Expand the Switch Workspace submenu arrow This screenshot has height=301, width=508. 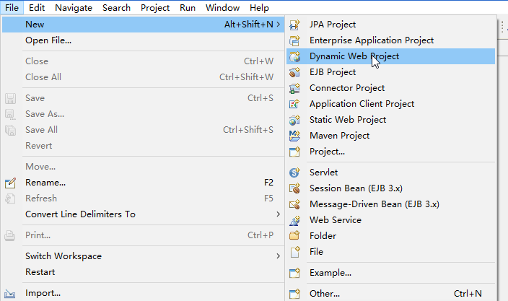click(x=279, y=256)
